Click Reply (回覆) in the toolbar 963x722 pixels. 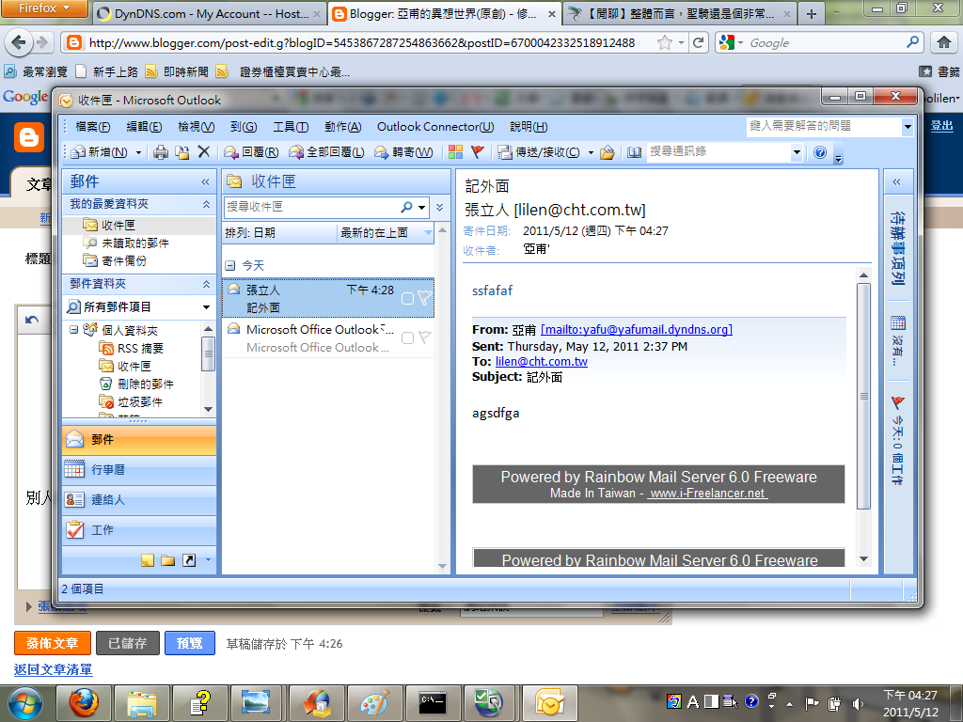click(251, 152)
